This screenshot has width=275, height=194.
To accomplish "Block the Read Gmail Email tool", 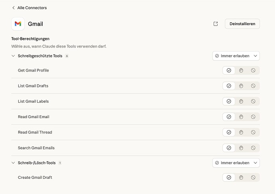I will tap(253, 117).
